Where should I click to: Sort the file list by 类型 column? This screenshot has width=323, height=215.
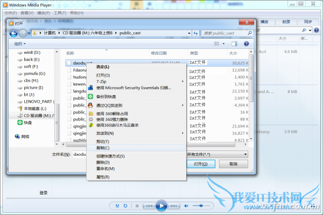194,53
